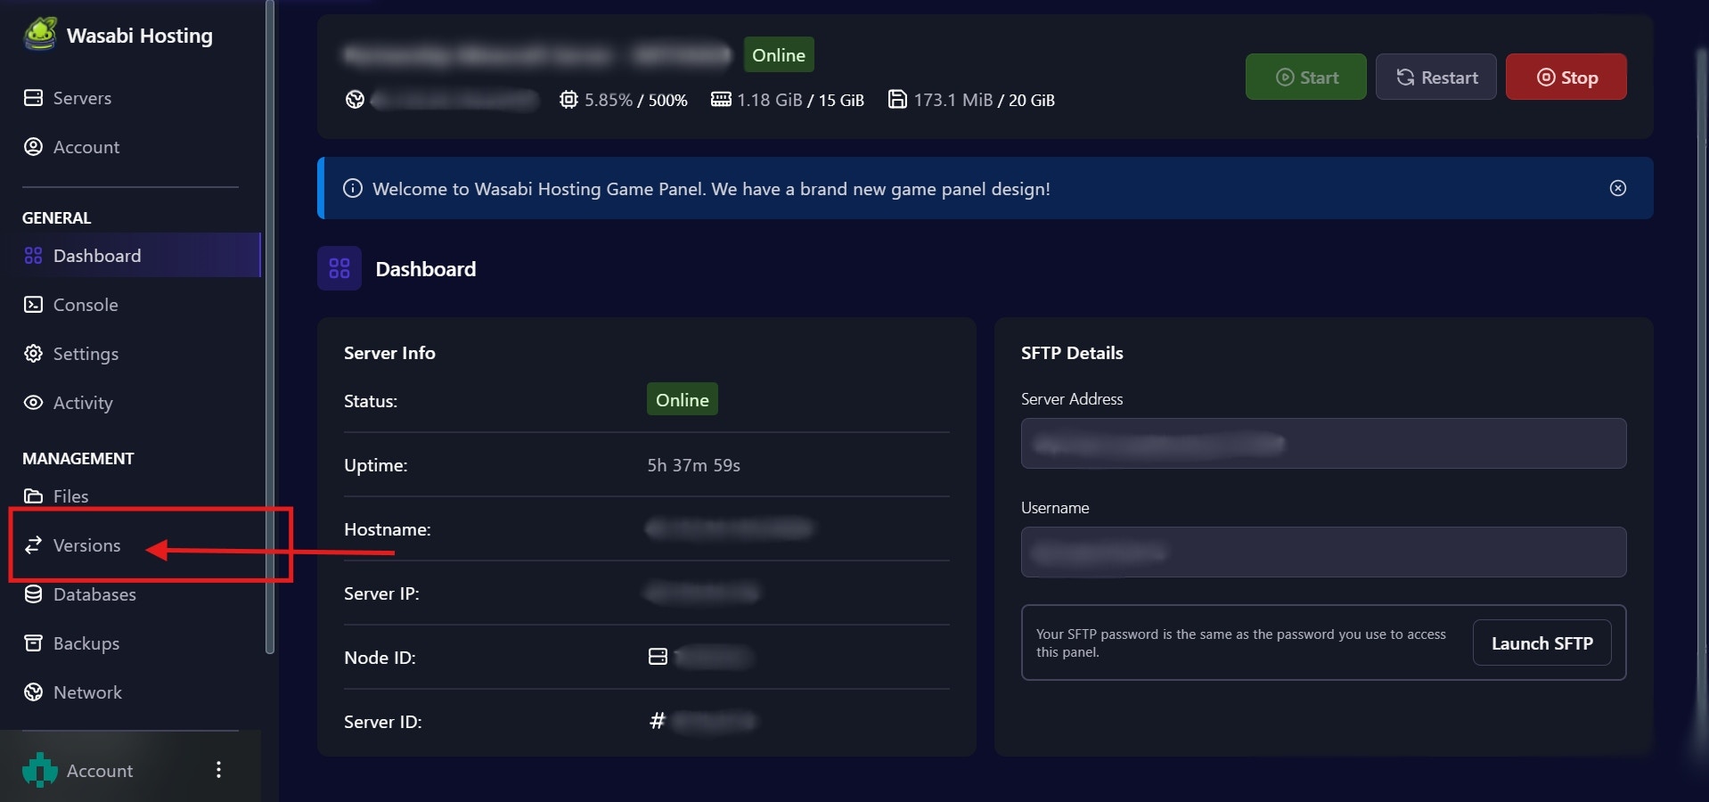The image size is (1709, 802).
Task: Click the globe icon beside server address
Action: click(x=355, y=100)
